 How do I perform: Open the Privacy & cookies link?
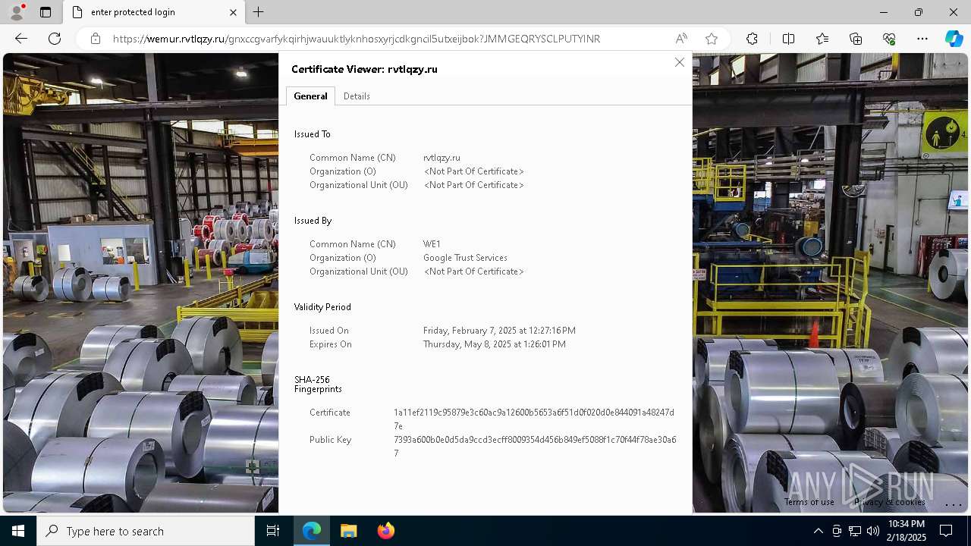pos(889,502)
